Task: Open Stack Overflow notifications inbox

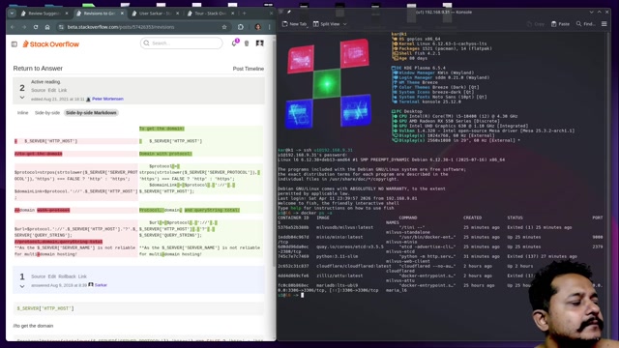Action: pyautogui.click(x=234, y=43)
